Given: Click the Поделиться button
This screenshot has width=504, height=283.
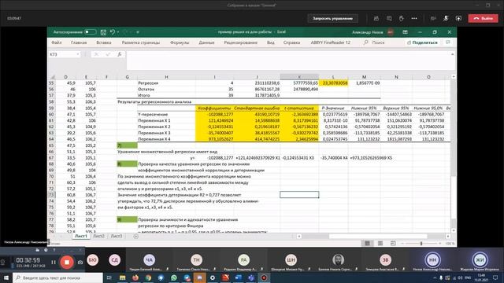Looking at the screenshot, I should pos(422,42).
